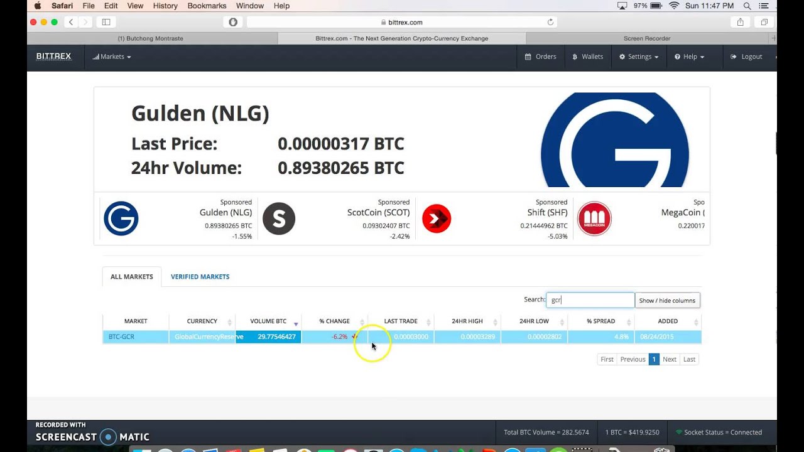Go to the Last results page
Viewport: 804px width, 452px height.
[689, 359]
